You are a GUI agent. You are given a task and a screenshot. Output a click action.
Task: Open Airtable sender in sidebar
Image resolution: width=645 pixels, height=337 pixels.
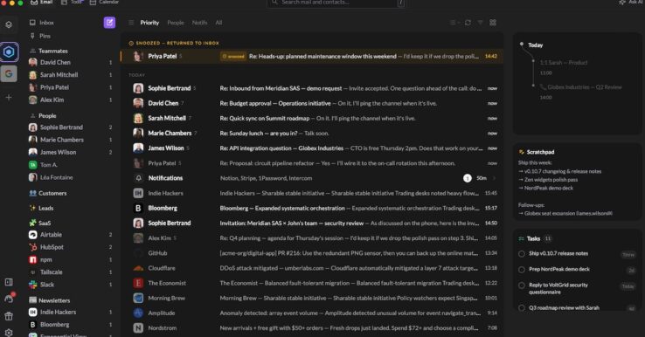click(70, 235)
